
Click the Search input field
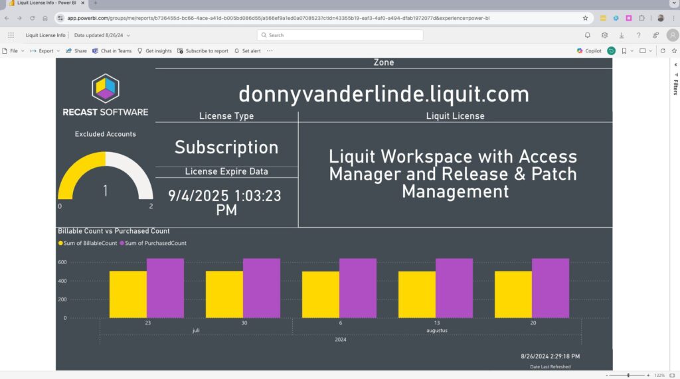tap(340, 35)
